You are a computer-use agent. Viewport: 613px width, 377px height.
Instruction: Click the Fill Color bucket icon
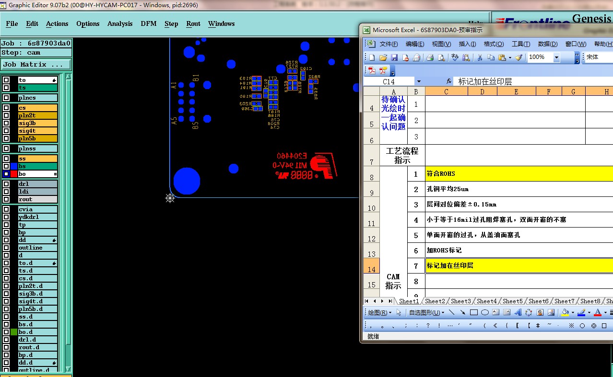click(x=565, y=313)
